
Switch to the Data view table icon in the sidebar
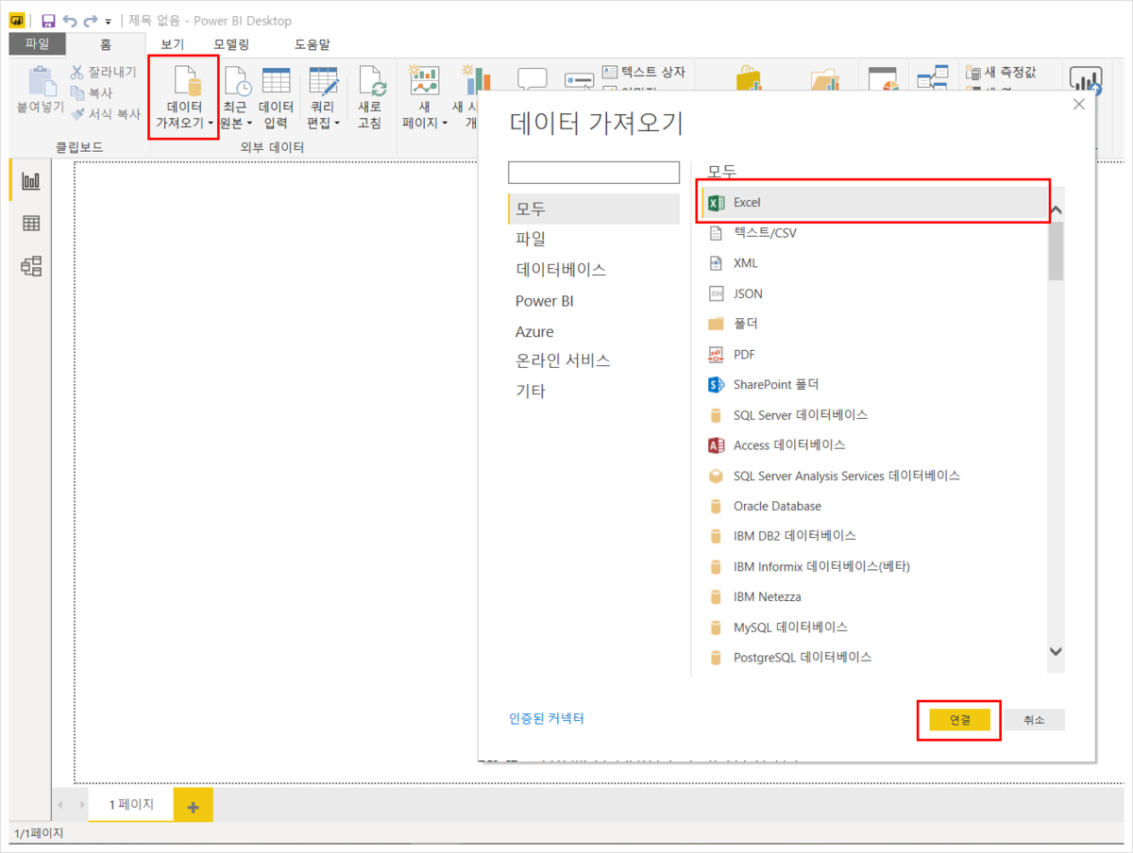31,224
